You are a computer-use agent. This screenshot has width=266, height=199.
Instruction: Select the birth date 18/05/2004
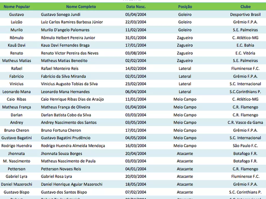pyautogui.click(x=136, y=184)
